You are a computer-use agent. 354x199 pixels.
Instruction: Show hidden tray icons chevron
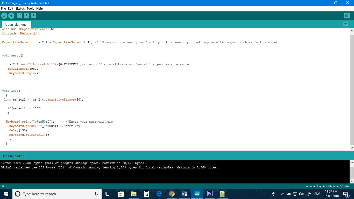282,194
